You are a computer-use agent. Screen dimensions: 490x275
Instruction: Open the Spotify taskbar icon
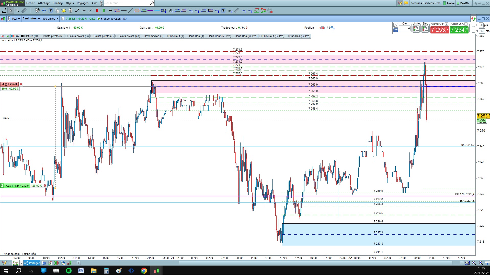coord(69,271)
